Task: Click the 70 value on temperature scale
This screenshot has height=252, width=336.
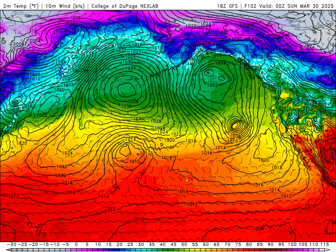Action: pos(227,244)
